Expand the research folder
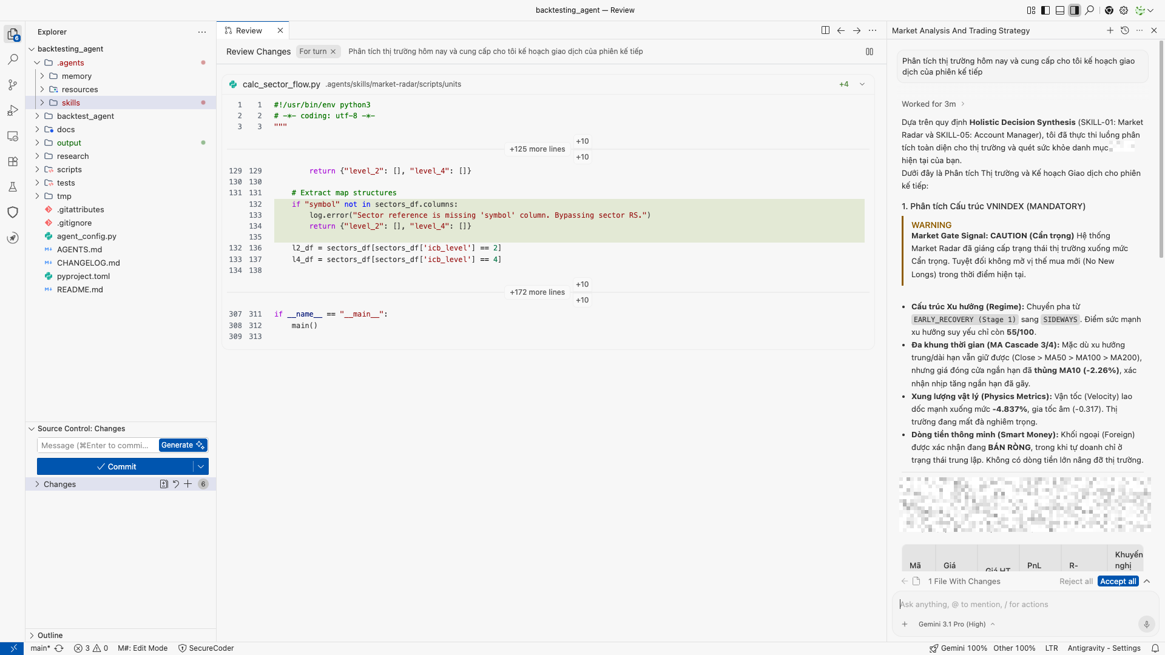This screenshot has height=655, width=1165. coord(37,156)
